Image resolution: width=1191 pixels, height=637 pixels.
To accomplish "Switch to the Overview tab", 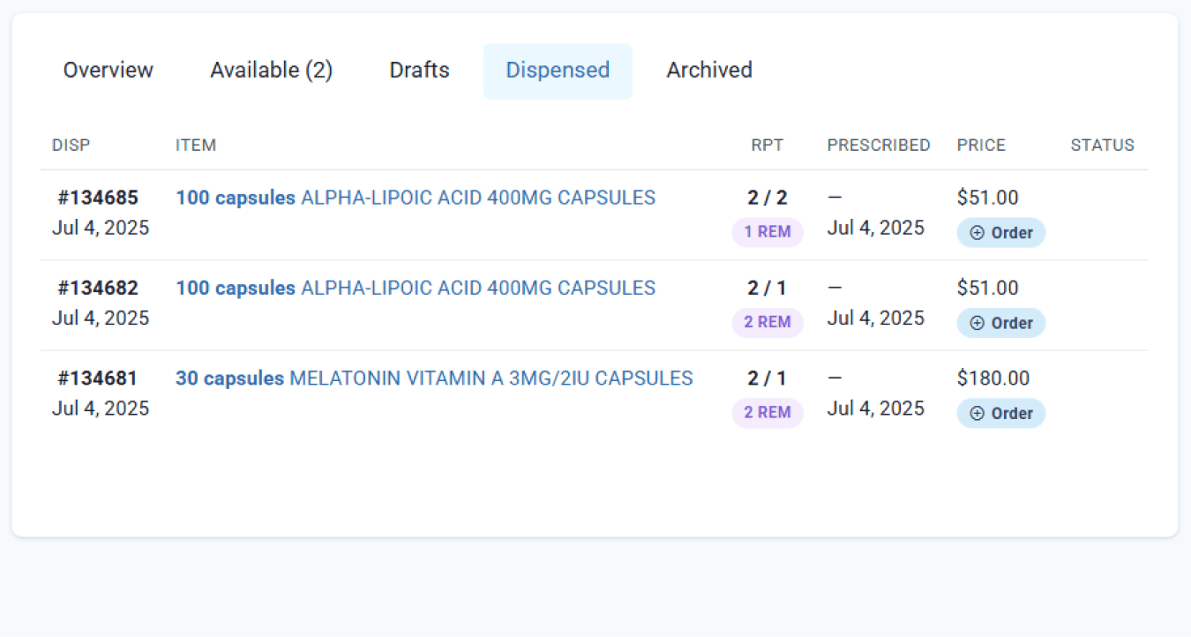I will point(109,71).
